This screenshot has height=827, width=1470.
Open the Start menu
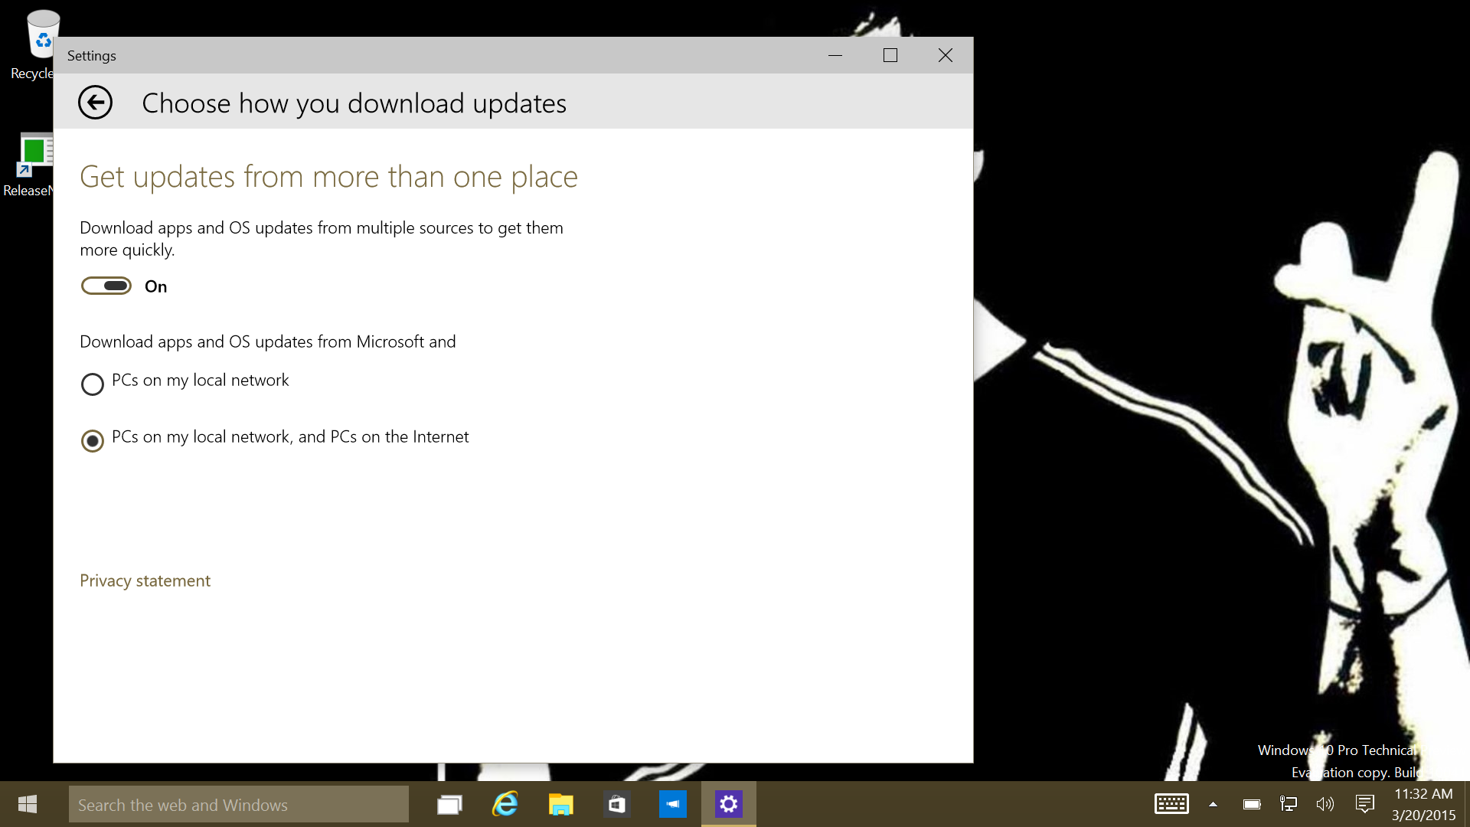[x=28, y=804]
